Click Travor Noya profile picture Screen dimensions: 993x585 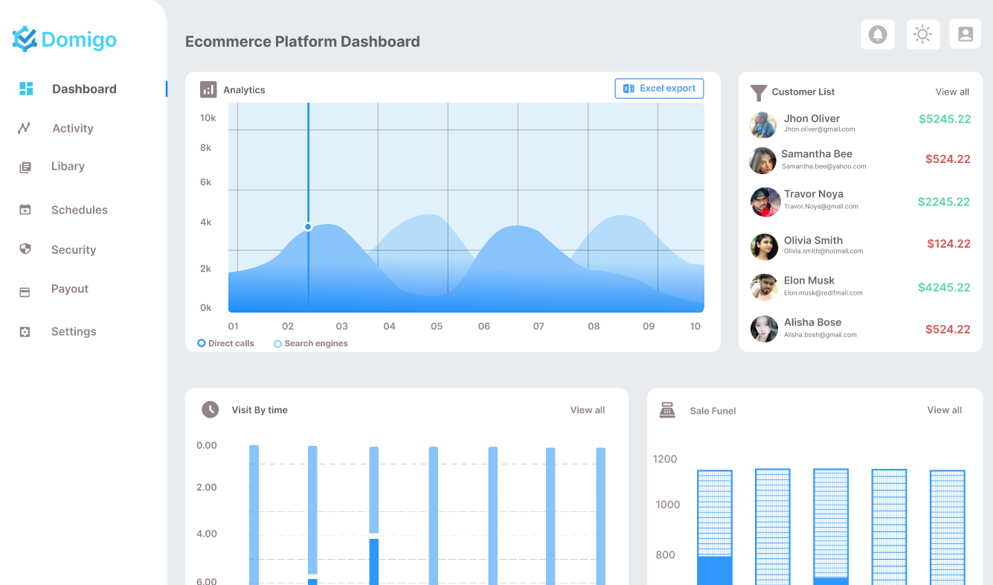coord(765,202)
